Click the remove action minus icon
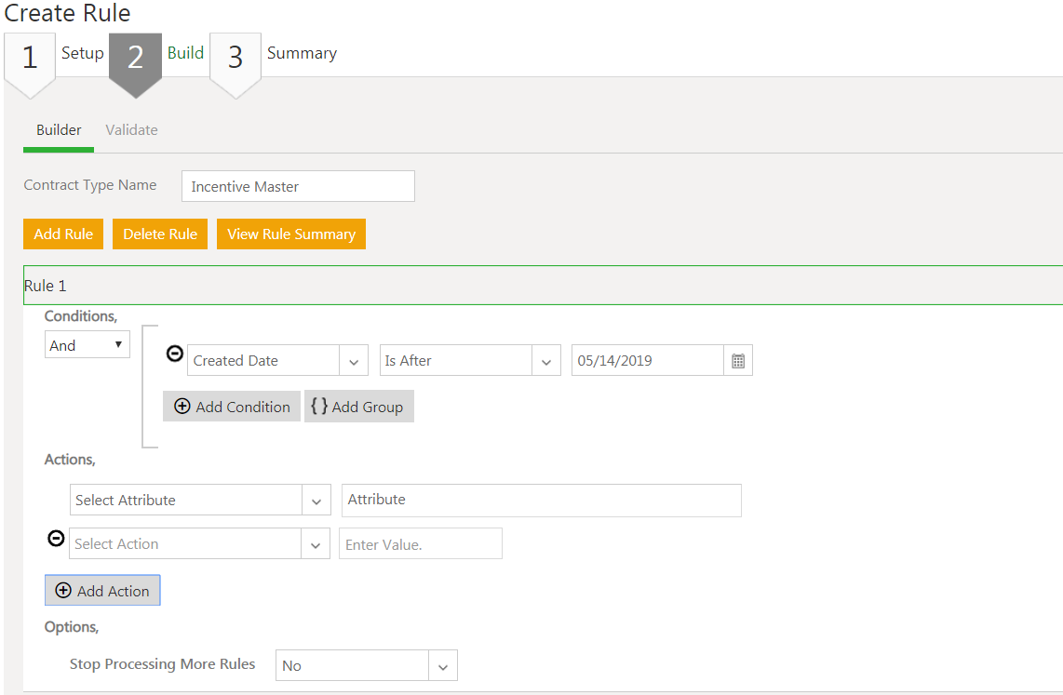Image resolution: width=1063 pixels, height=695 pixels. [x=56, y=538]
